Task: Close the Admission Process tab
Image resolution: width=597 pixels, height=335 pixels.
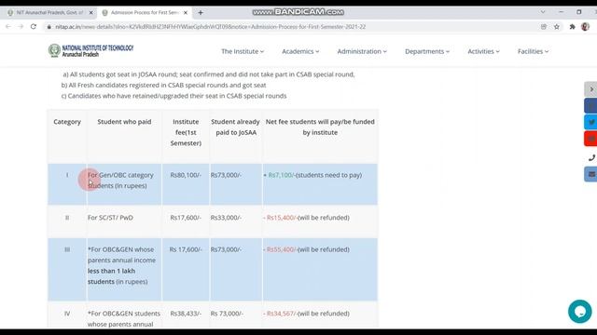Action: (186, 12)
